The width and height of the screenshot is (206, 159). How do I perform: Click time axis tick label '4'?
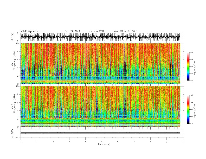pyautogui.click(x=85, y=142)
